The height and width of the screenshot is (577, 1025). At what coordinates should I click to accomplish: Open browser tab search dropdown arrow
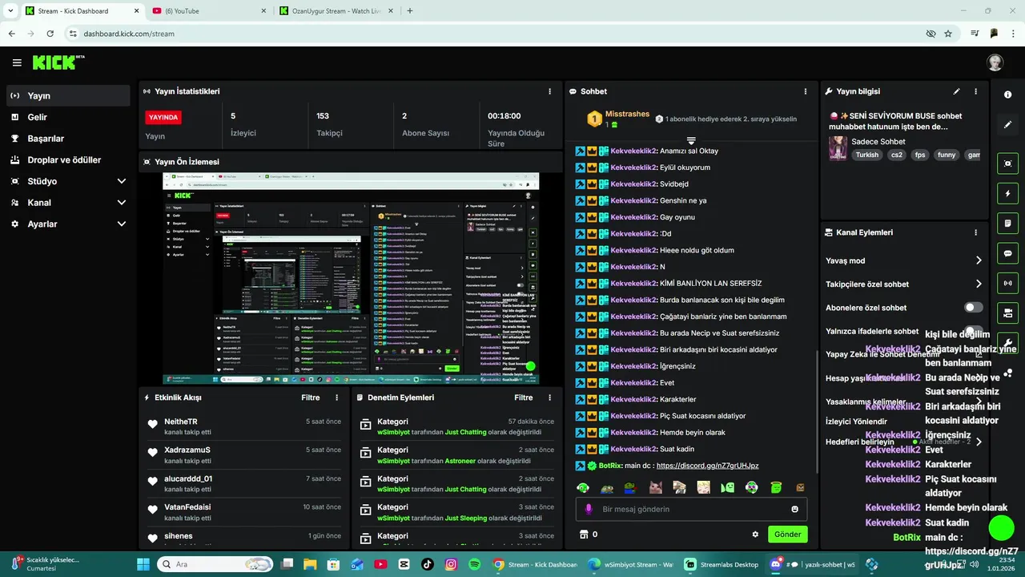click(10, 10)
